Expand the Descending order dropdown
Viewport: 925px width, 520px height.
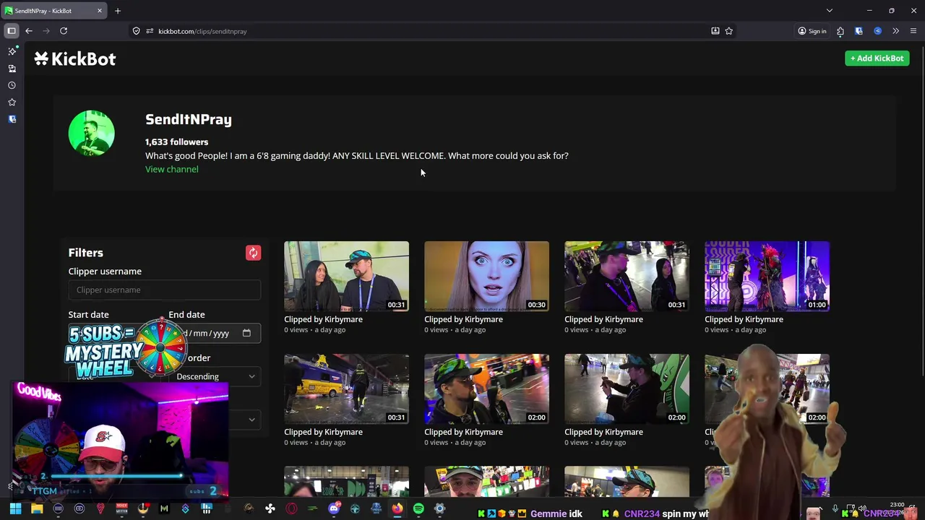pyautogui.click(x=215, y=376)
